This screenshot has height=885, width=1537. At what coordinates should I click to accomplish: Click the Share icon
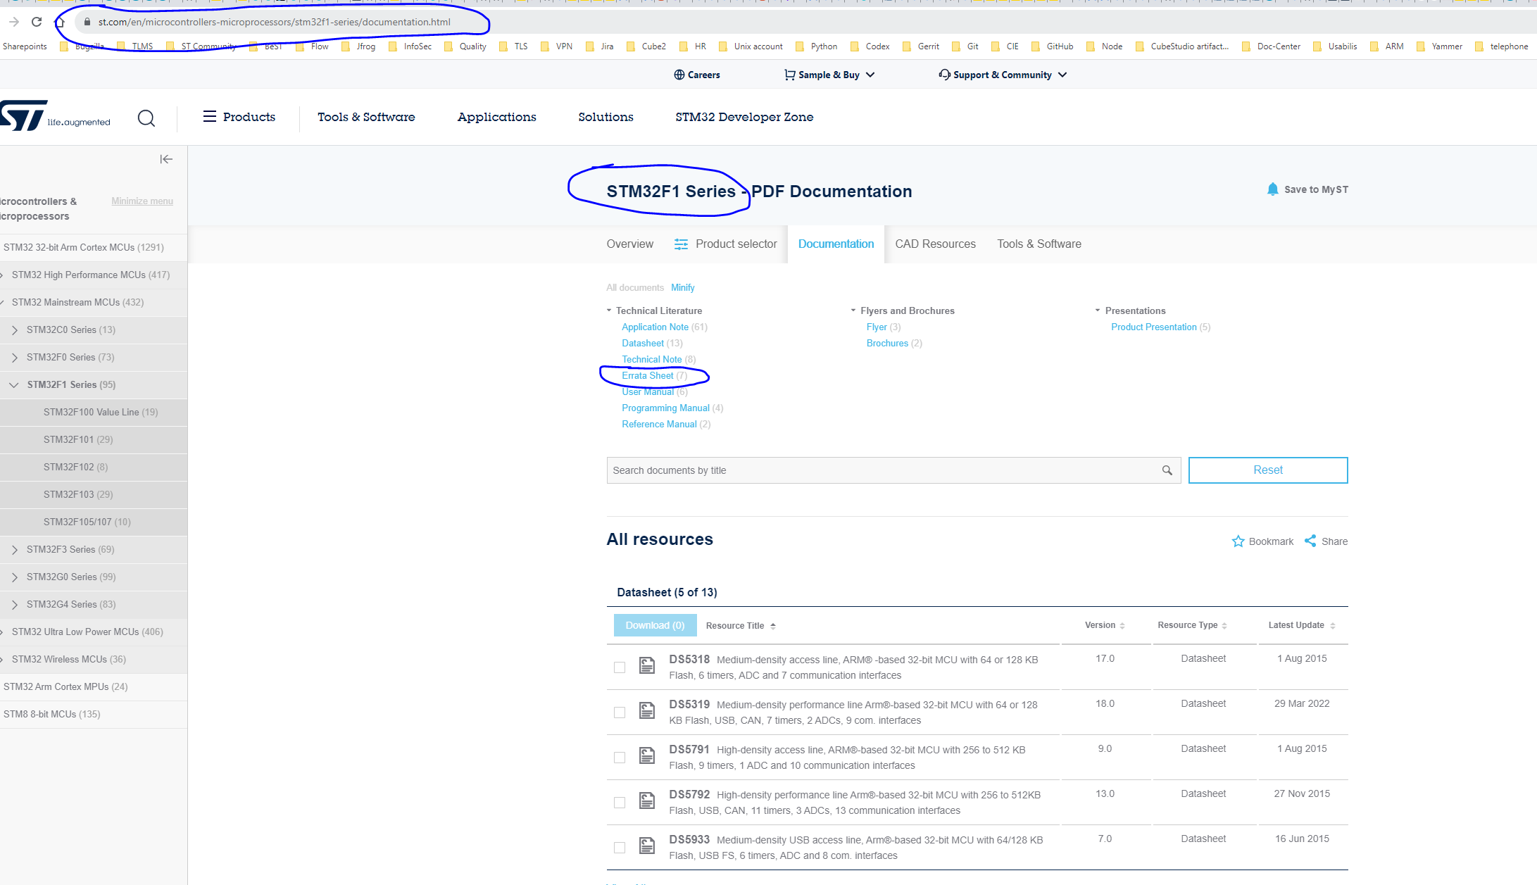[x=1310, y=541]
